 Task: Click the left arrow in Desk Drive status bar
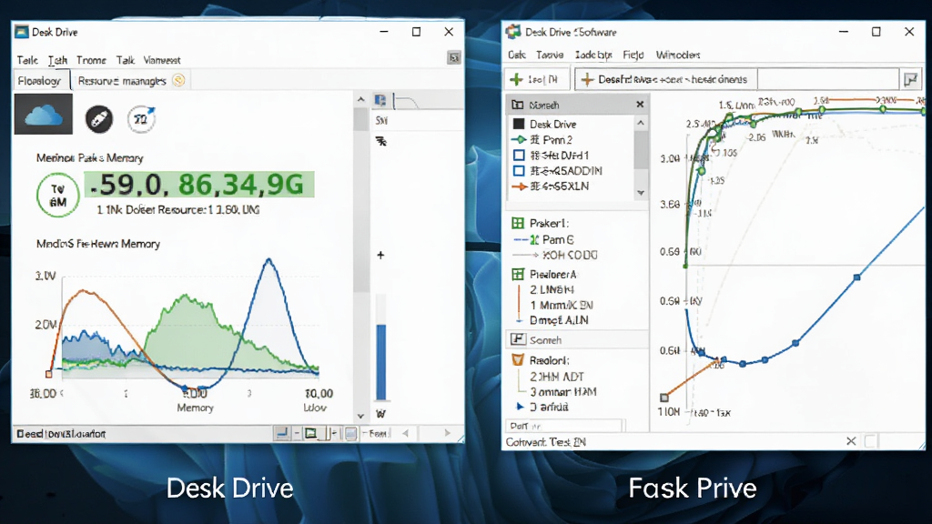[405, 433]
